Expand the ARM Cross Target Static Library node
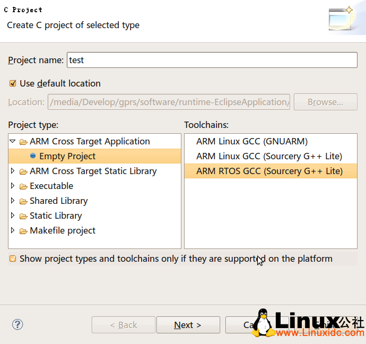This screenshot has height=344, width=366. pos(13,171)
